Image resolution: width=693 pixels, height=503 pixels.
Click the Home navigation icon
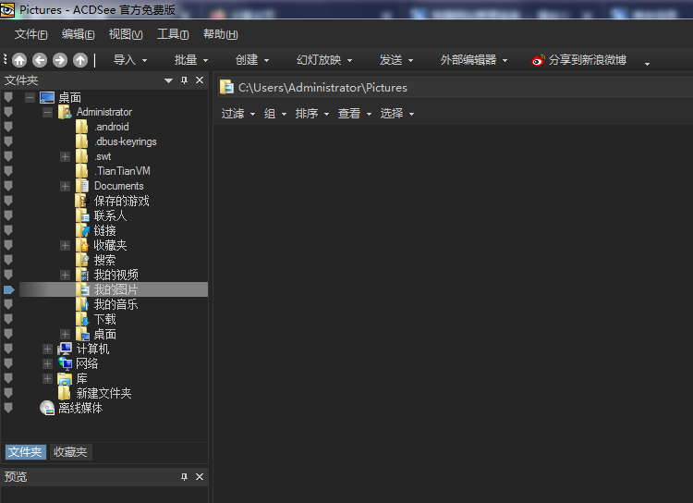19,60
